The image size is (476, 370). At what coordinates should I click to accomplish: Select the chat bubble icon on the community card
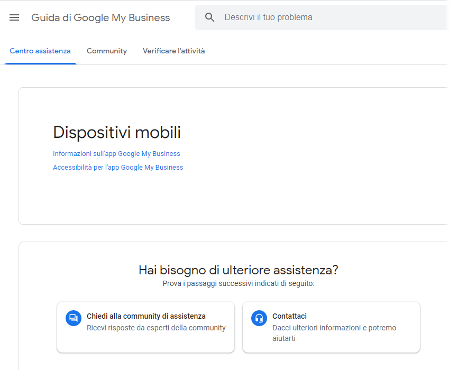[73, 318]
